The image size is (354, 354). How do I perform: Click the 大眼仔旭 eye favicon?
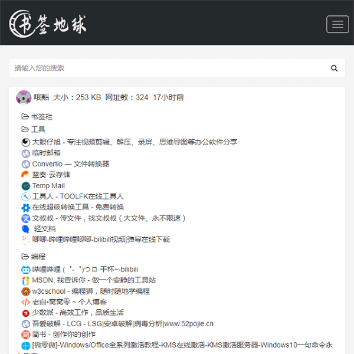pyautogui.click(x=26, y=142)
